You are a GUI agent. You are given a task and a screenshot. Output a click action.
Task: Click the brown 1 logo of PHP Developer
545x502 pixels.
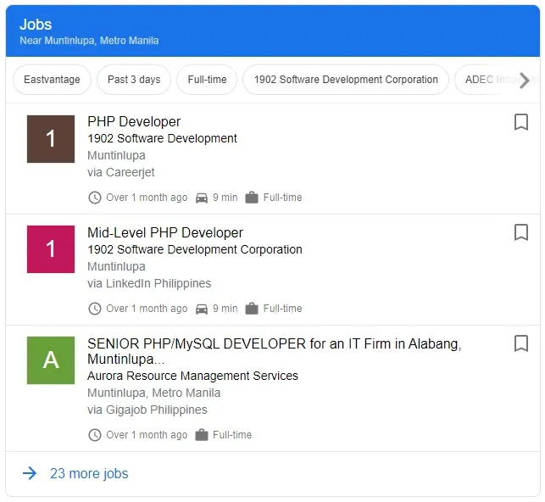[x=51, y=139]
